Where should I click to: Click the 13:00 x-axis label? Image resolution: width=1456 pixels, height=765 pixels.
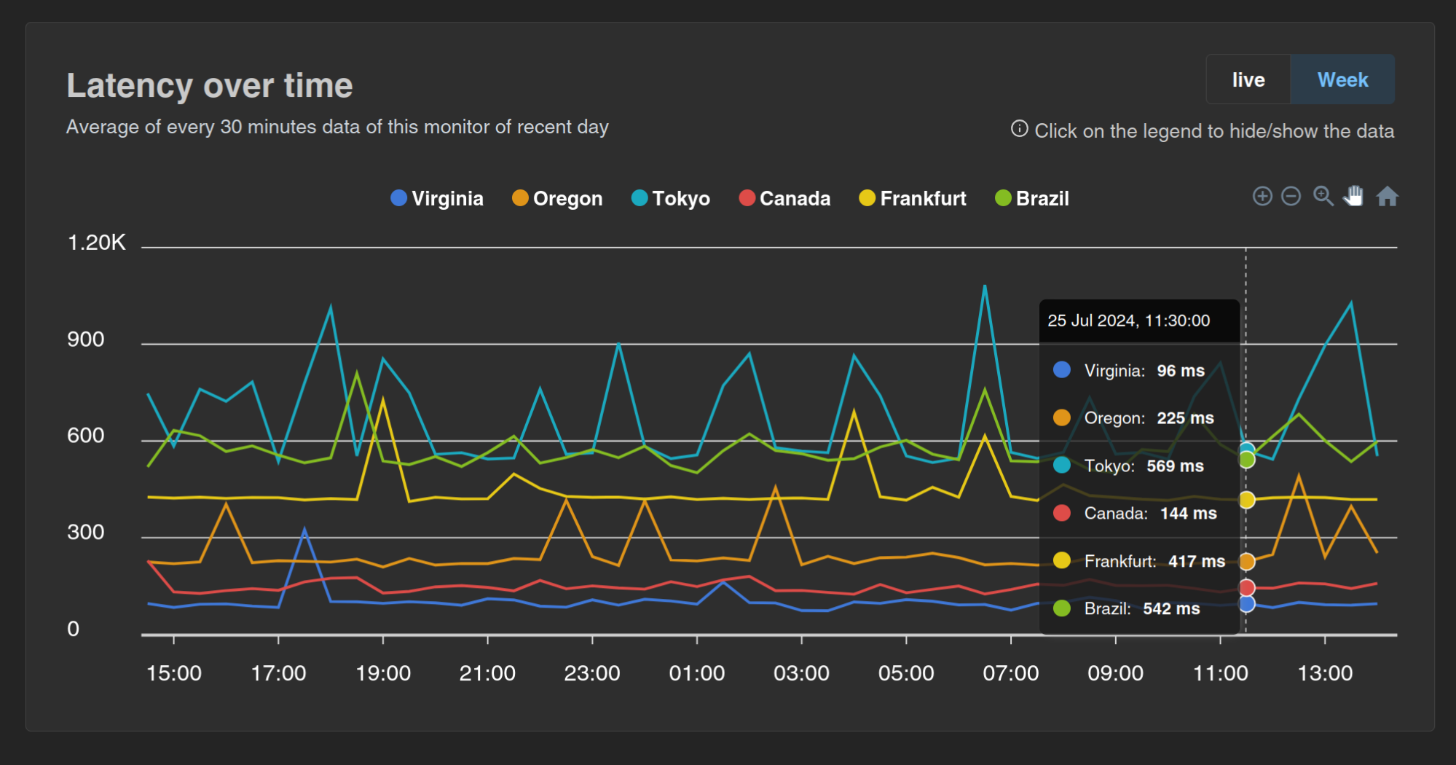coord(1325,673)
